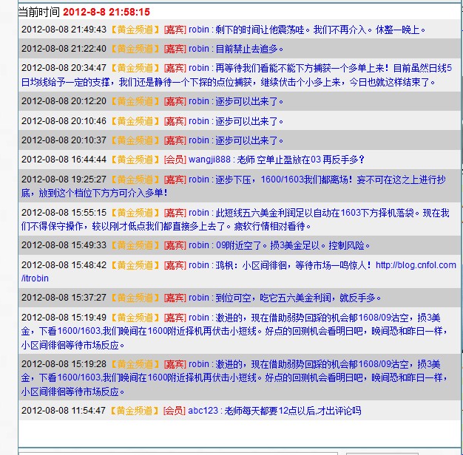The image size is (463, 455).
Task: Select timestamp 2012-08-08 15:55:15
Action: (x=64, y=213)
